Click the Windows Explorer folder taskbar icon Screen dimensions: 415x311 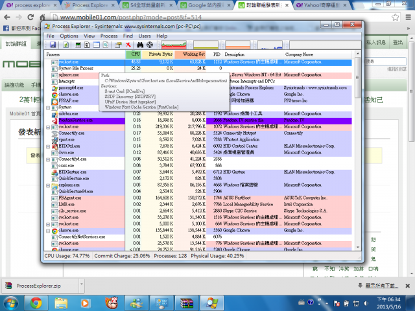pyautogui.click(x=61, y=303)
